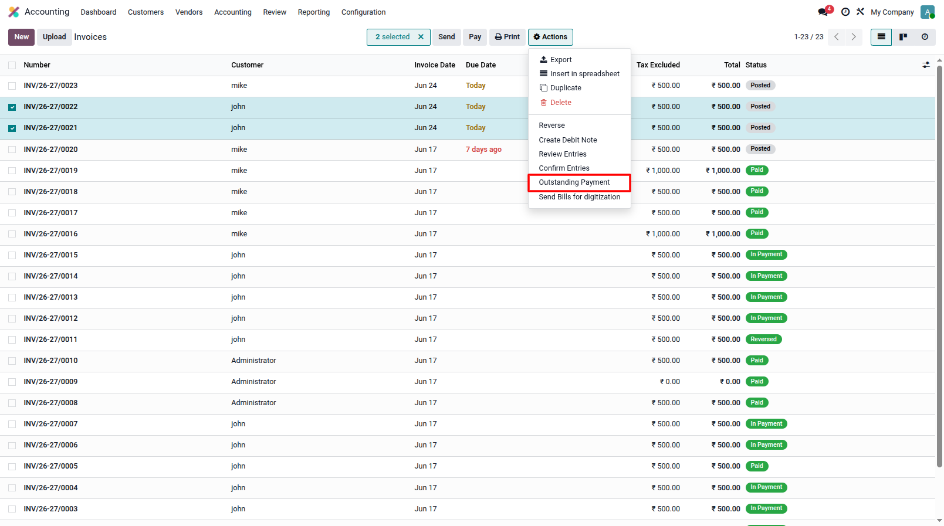944x526 pixels.
Task: Open the Dashboard menu link
Action: 99,12
